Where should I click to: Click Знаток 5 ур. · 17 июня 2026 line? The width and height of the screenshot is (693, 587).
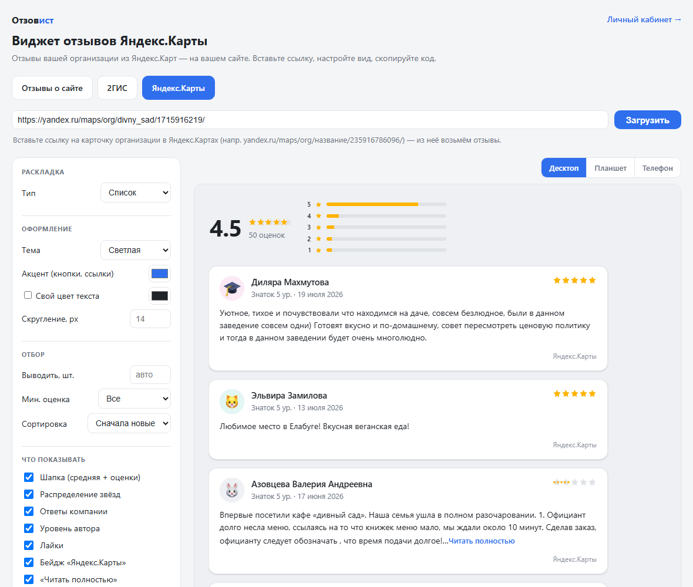pos(297,497)
